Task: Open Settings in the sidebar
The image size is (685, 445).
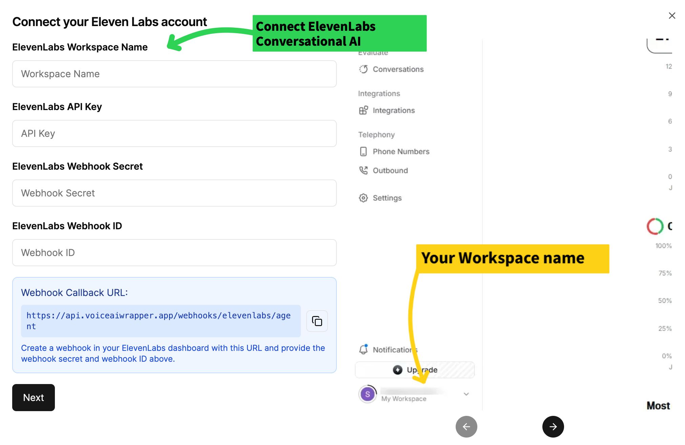Action: [380, 198]
